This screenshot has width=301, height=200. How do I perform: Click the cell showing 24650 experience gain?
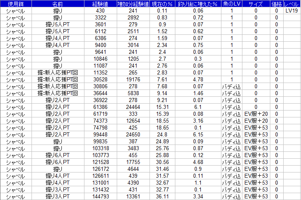(x=130, y=134)
